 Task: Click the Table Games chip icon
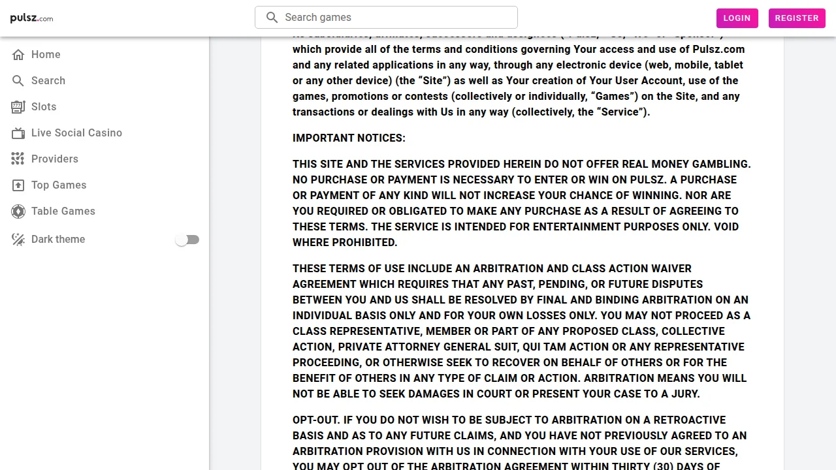(x=18, y=211)
